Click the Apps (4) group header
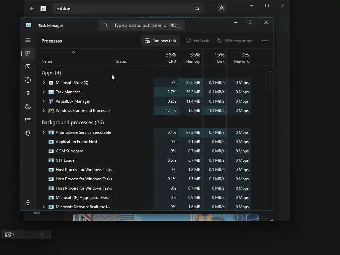This screenshot has width=340, height=255. [51, 73]
